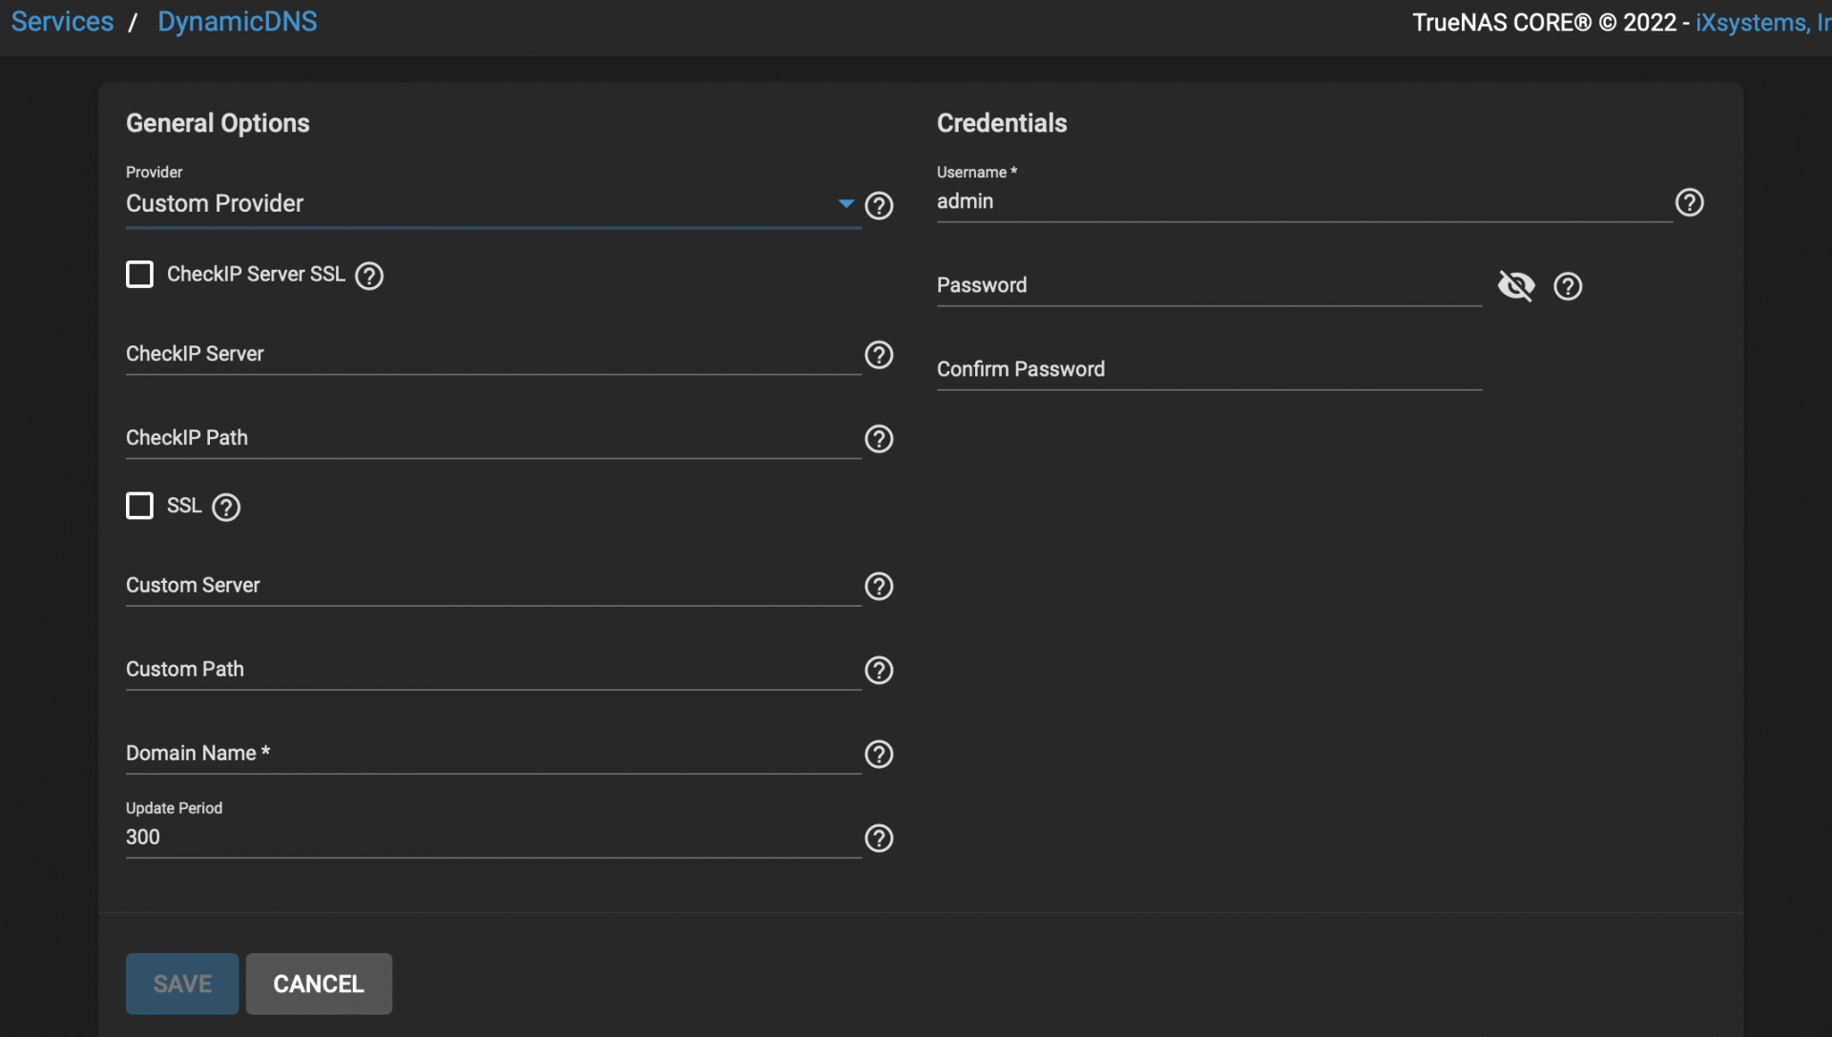Click the CANCEL button
1832x1037 pixels.
coord(319,984)
